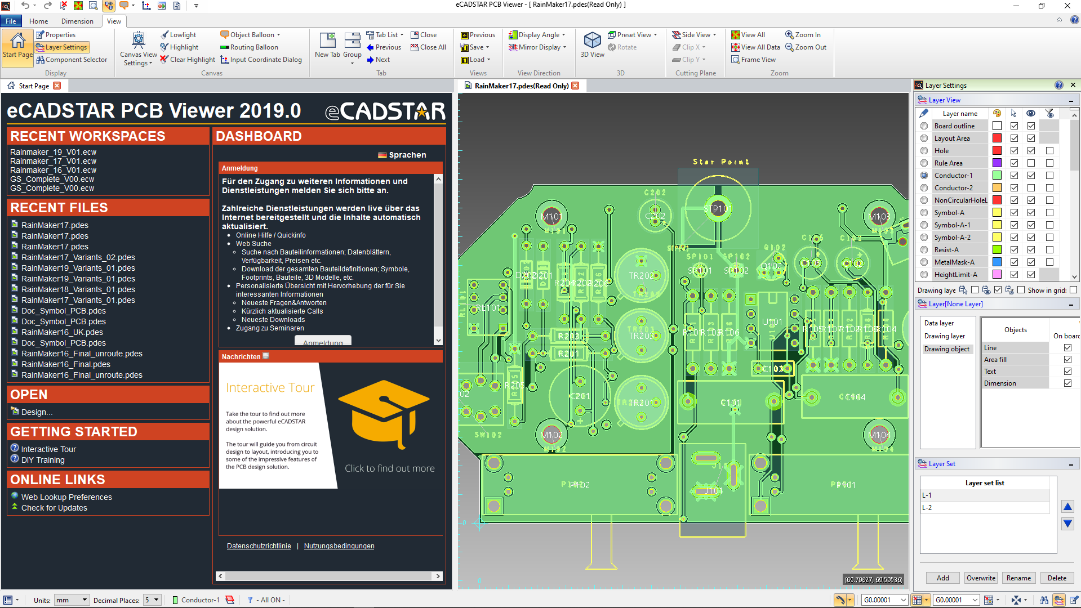Click the Start Page ribbon icon
This screenshot has height=608, width=1081.
click(17, 48)
